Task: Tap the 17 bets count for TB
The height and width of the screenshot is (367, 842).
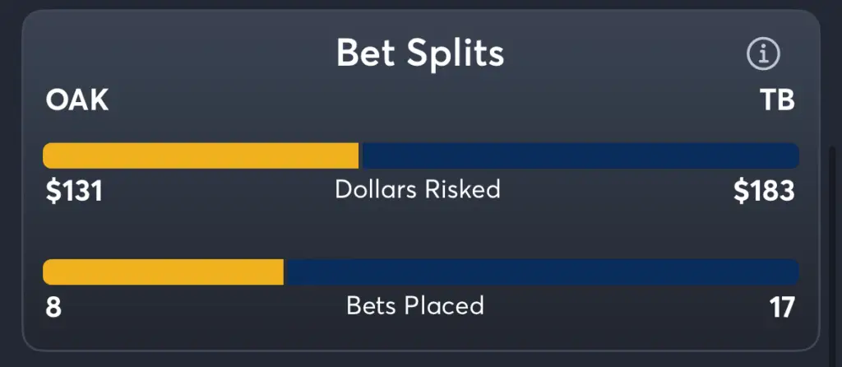Action: [x=781, y=308]
